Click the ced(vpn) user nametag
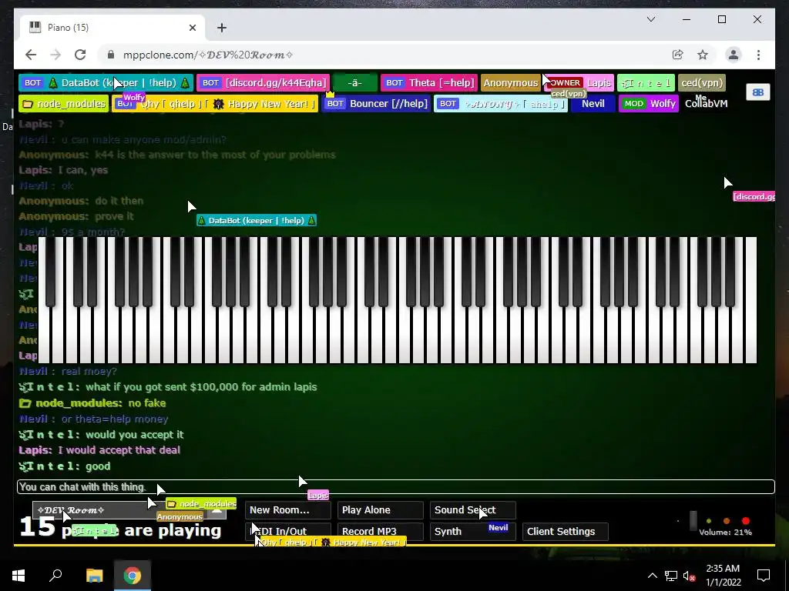This screenshot has height=591, width=789. [702, 83]
